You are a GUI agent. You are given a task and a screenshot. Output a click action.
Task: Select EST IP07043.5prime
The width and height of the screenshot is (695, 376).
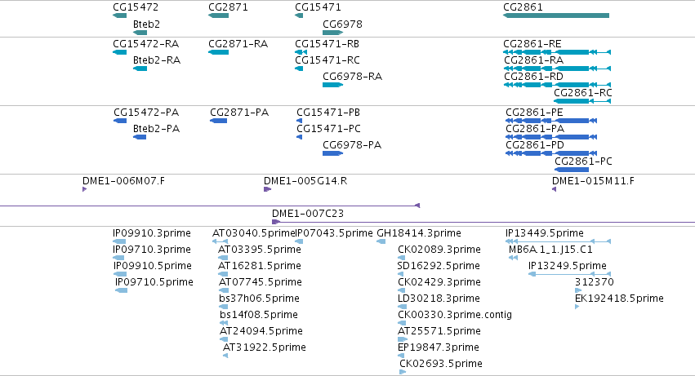pos(299,241)
